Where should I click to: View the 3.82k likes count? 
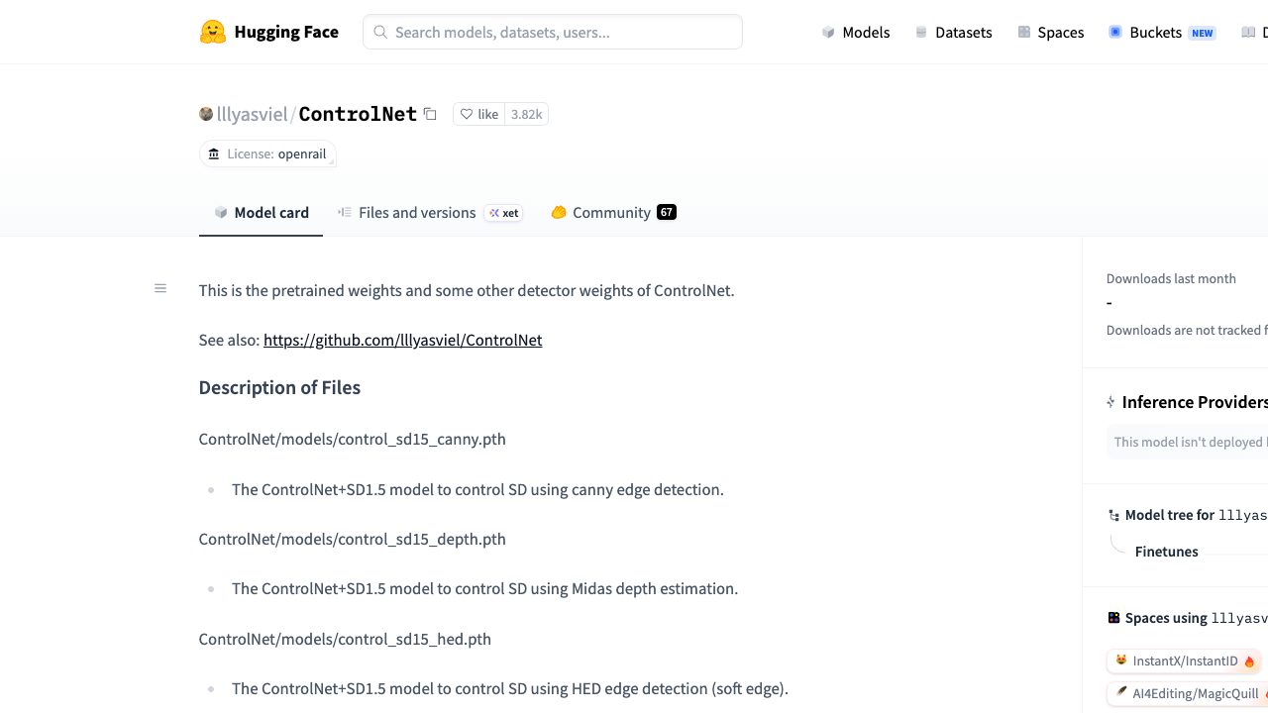tap(526, 114)
